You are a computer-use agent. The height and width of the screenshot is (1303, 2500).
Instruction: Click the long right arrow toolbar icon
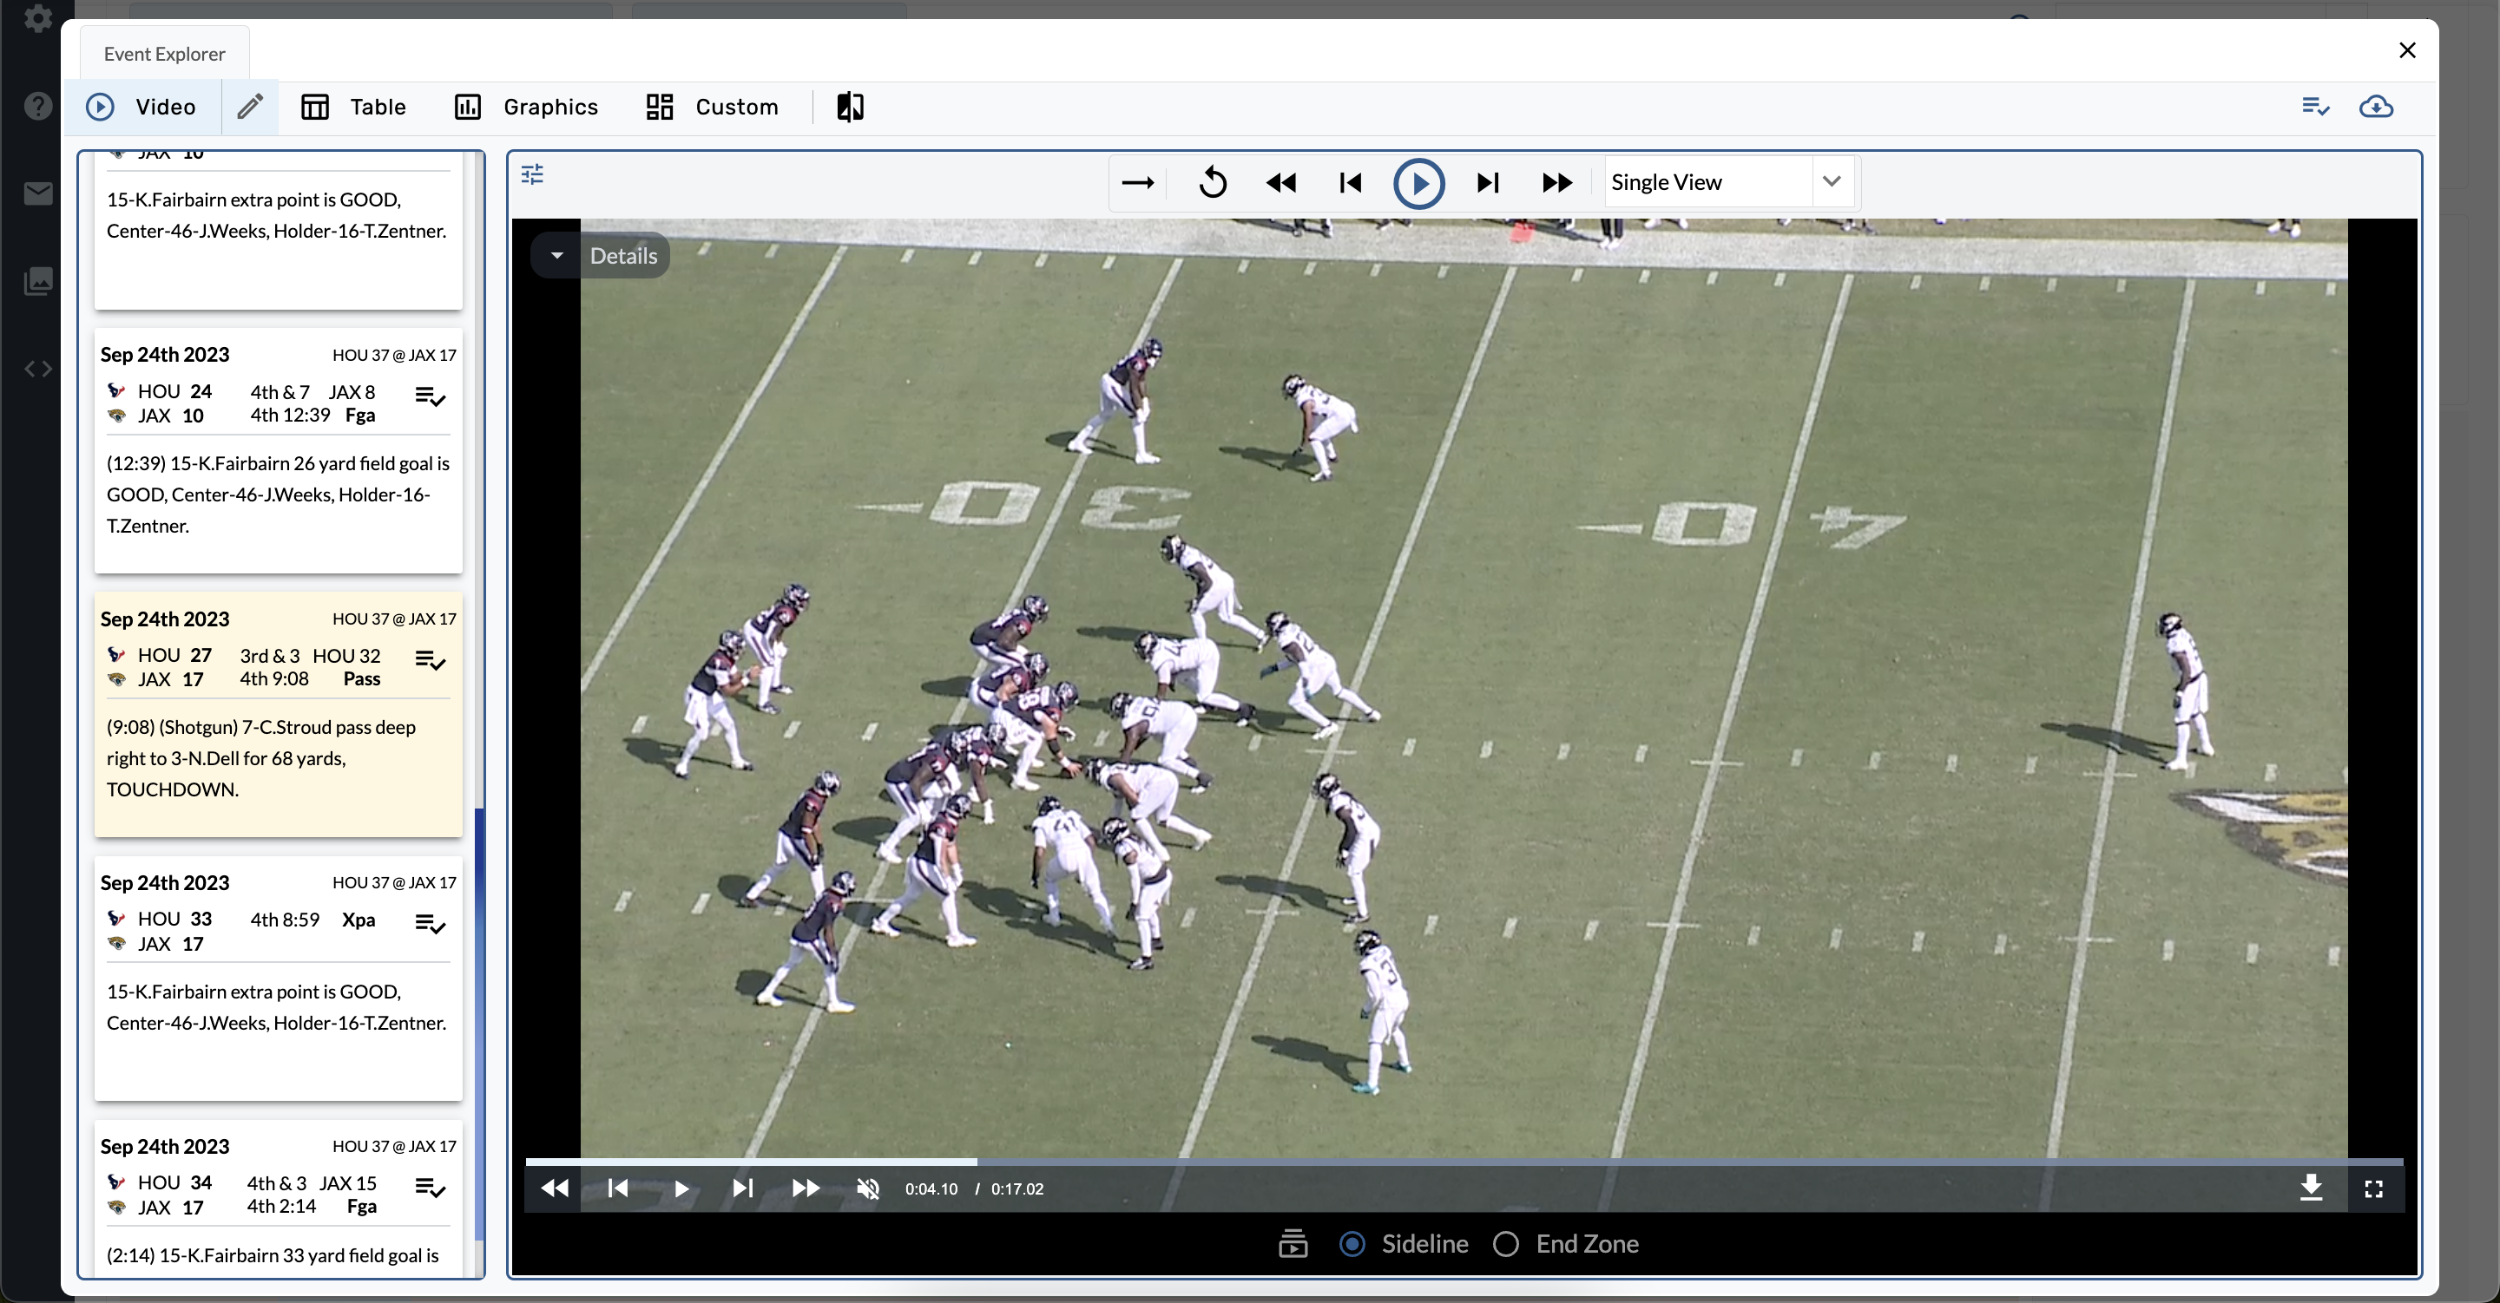click(1137, 182)
